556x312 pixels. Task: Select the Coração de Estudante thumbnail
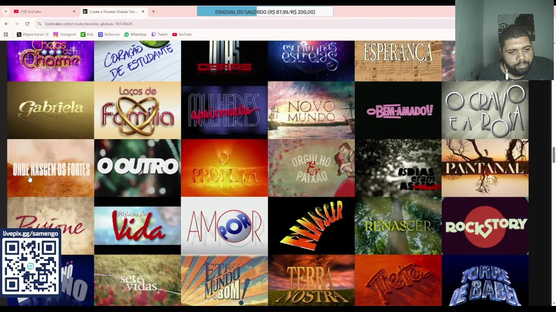pyautogui.click(x=137, y=61)
